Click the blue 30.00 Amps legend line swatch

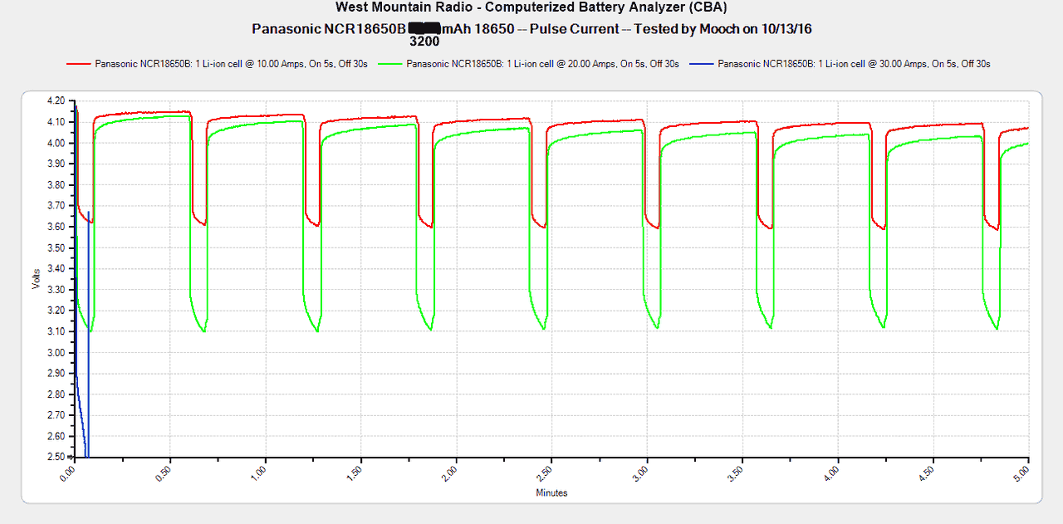(x=703, y=64)
